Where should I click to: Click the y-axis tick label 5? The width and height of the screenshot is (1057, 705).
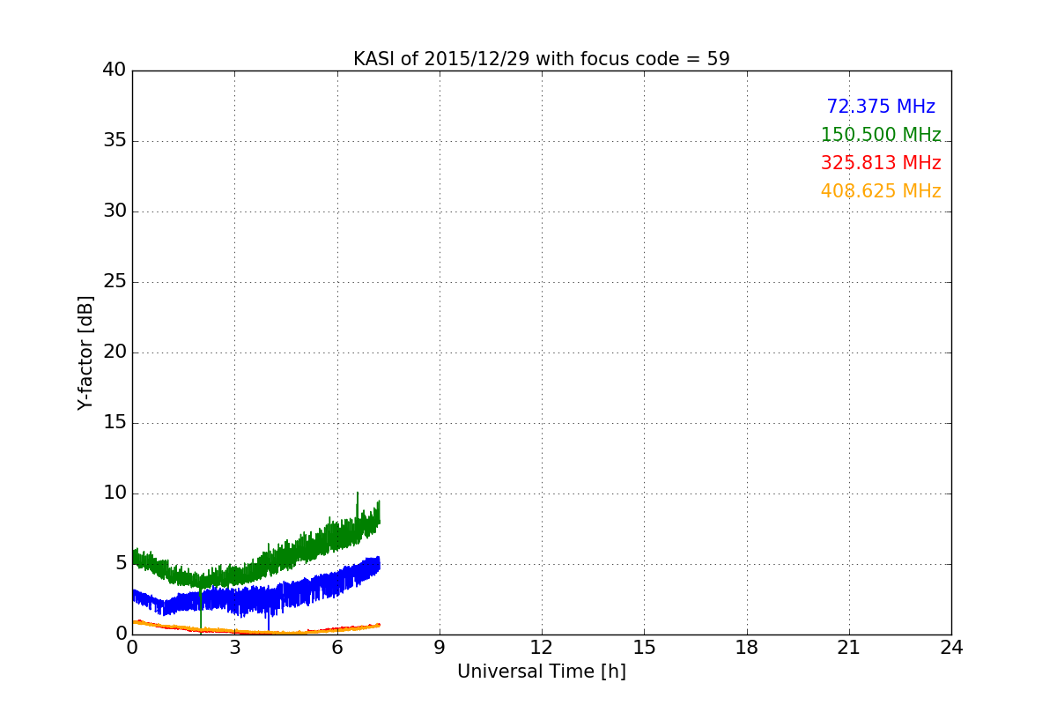tap(121, 564)
